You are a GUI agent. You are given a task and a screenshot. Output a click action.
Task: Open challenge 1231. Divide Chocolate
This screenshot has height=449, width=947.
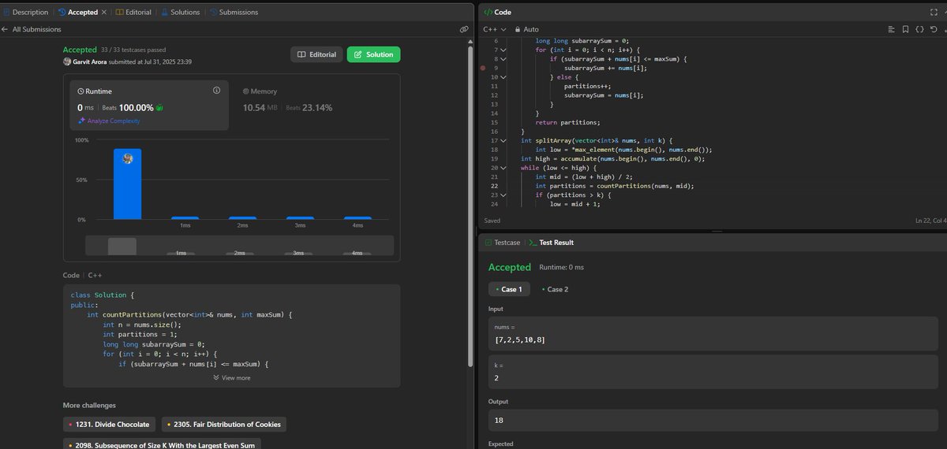(x=109, y=425)
